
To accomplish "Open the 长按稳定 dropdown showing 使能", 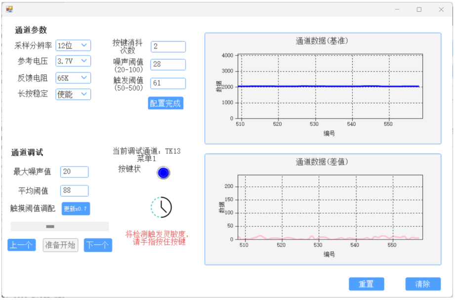I will [73, 94].
